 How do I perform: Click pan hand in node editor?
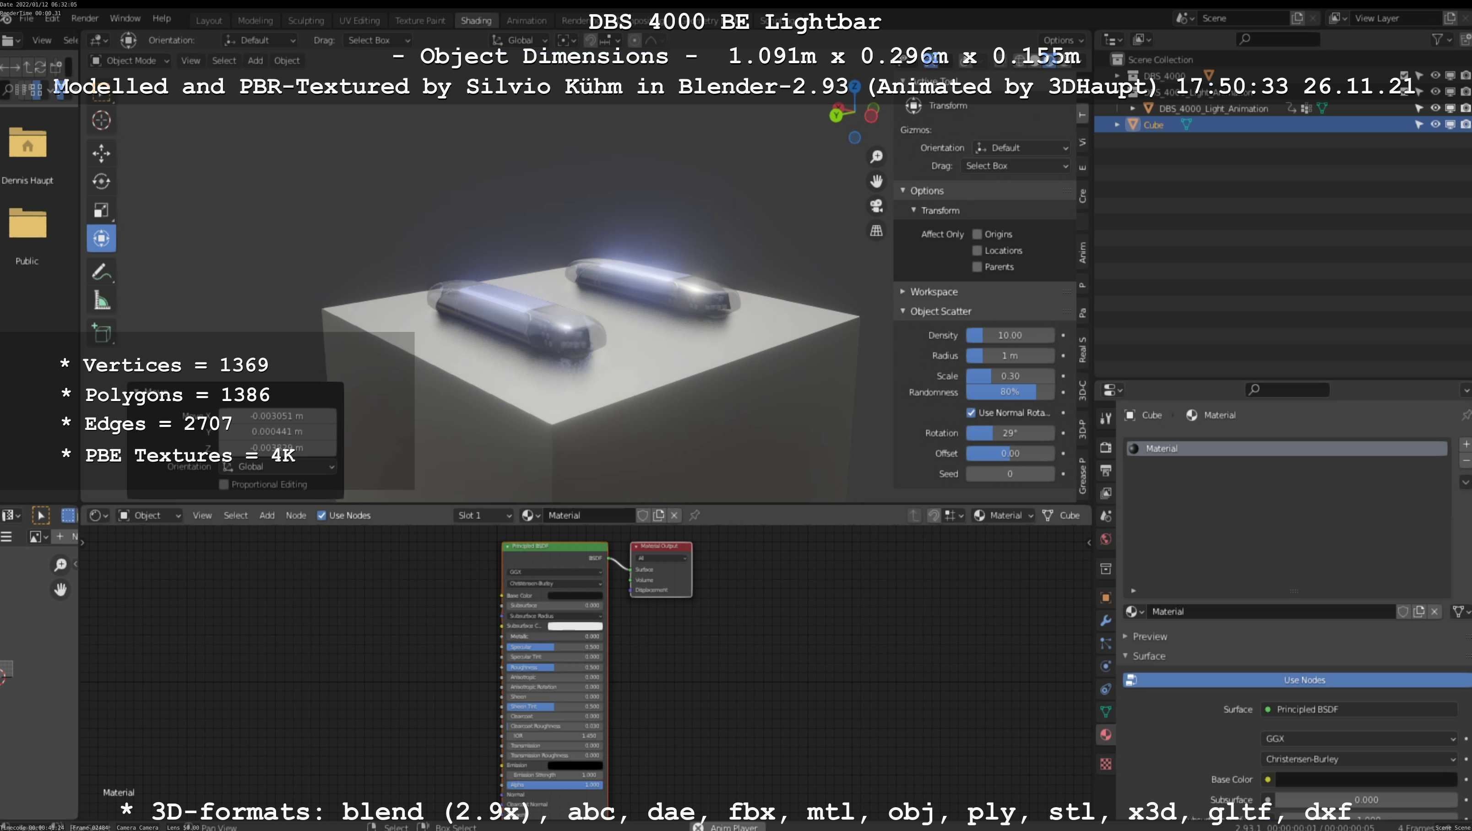(x=60, y=589)
